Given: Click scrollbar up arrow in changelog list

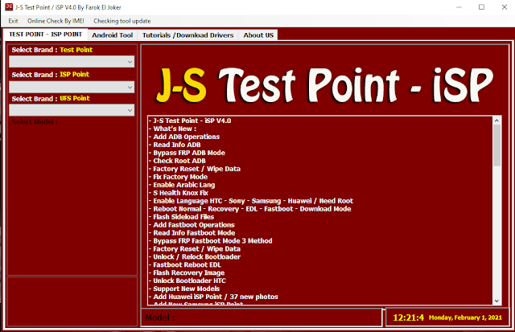Looking at the screenshot, I should (x=496, y=121).
